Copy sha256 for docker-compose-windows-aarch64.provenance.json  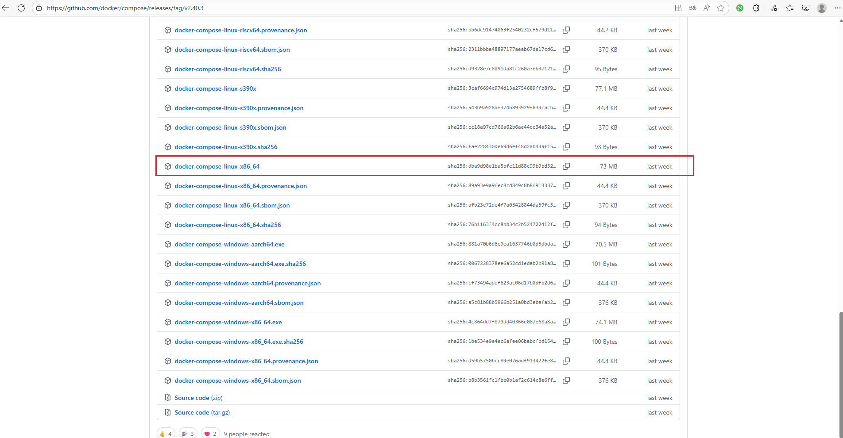tap(566, 283)
